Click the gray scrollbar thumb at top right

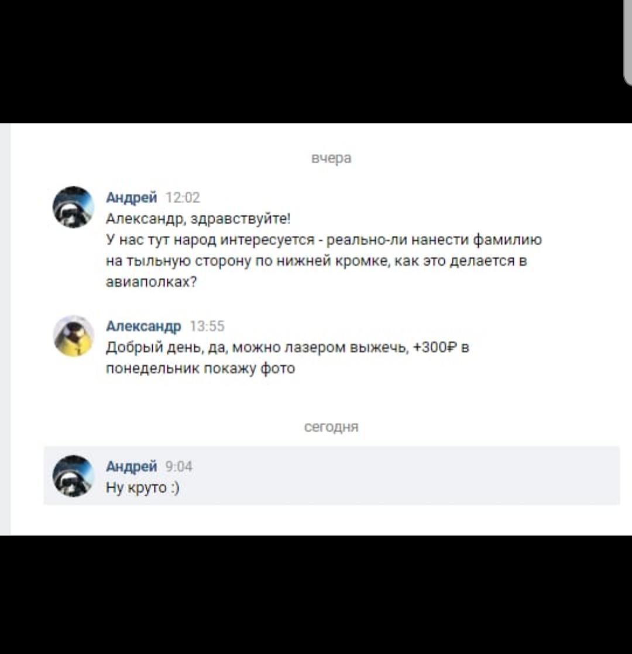pyautogui.click(x=627, y=42)
